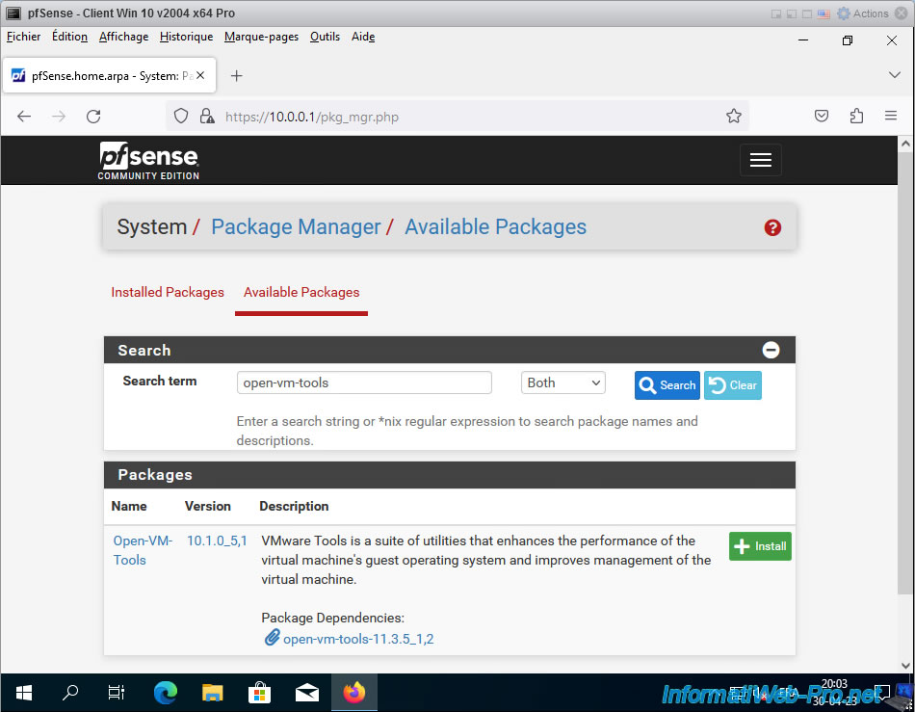
Task: Click the page vertical scrollbar
Action: point(905,373)
